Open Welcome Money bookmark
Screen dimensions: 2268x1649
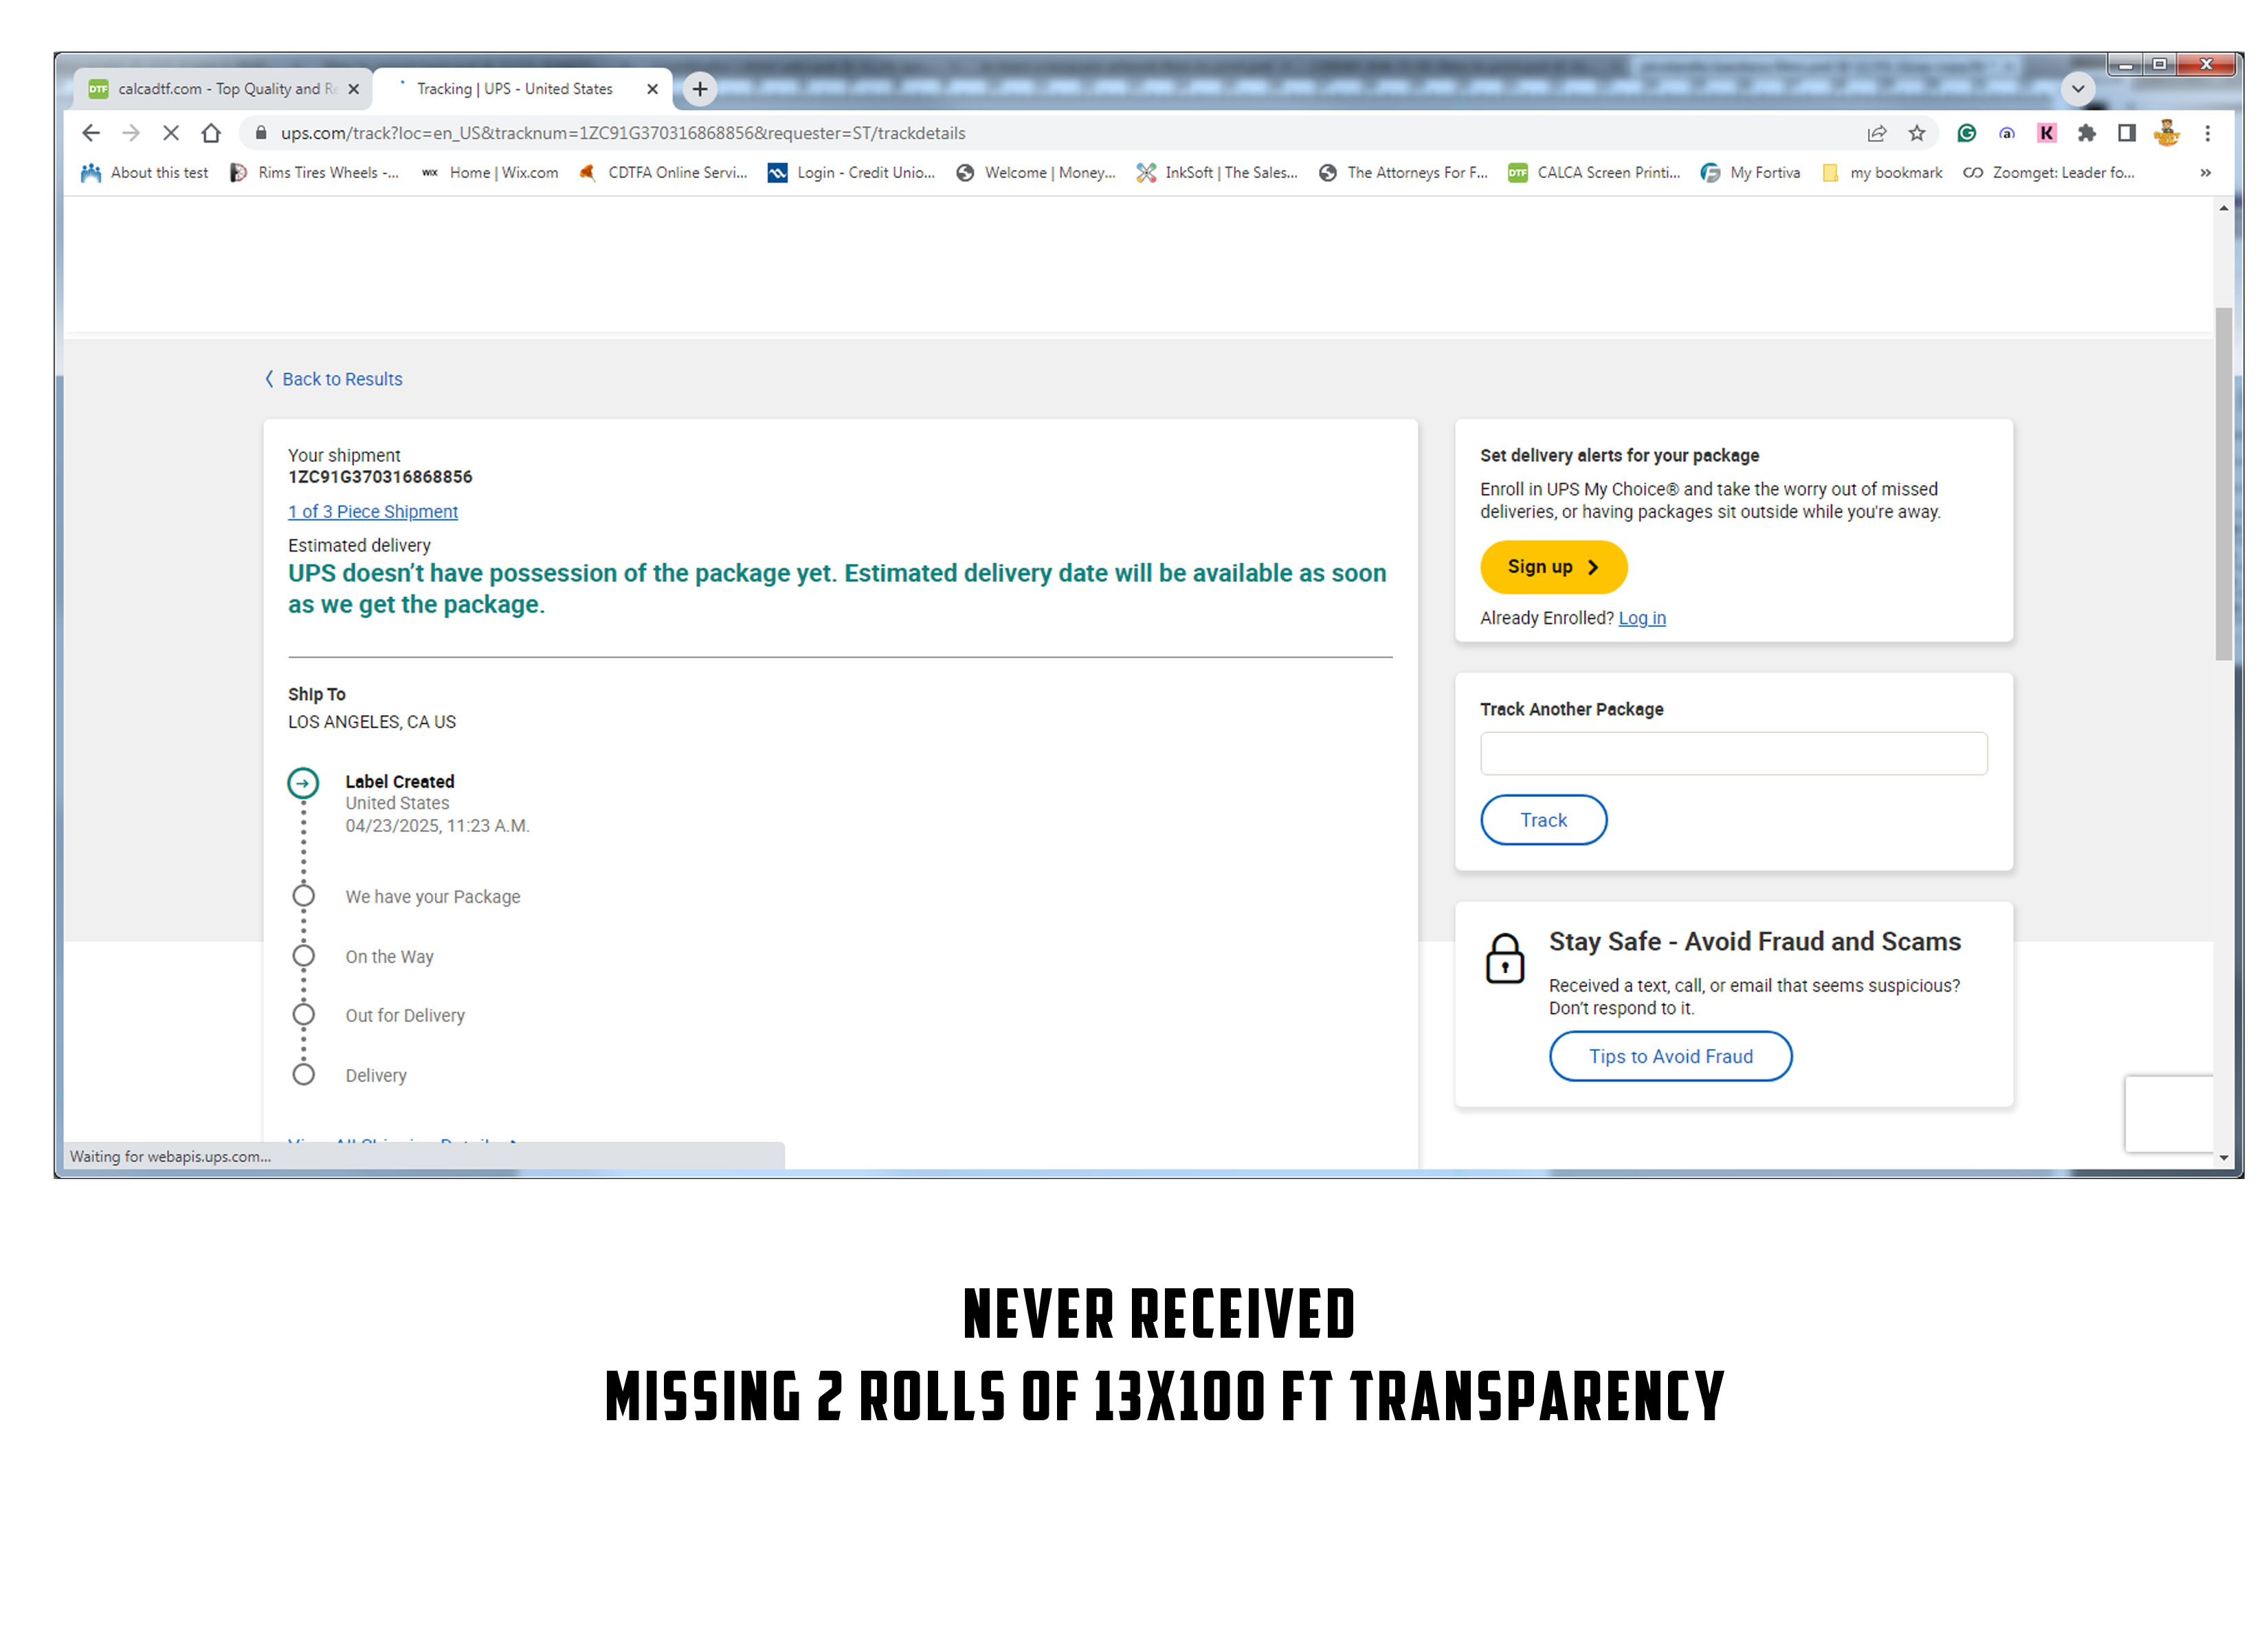tap(1036, 173)
